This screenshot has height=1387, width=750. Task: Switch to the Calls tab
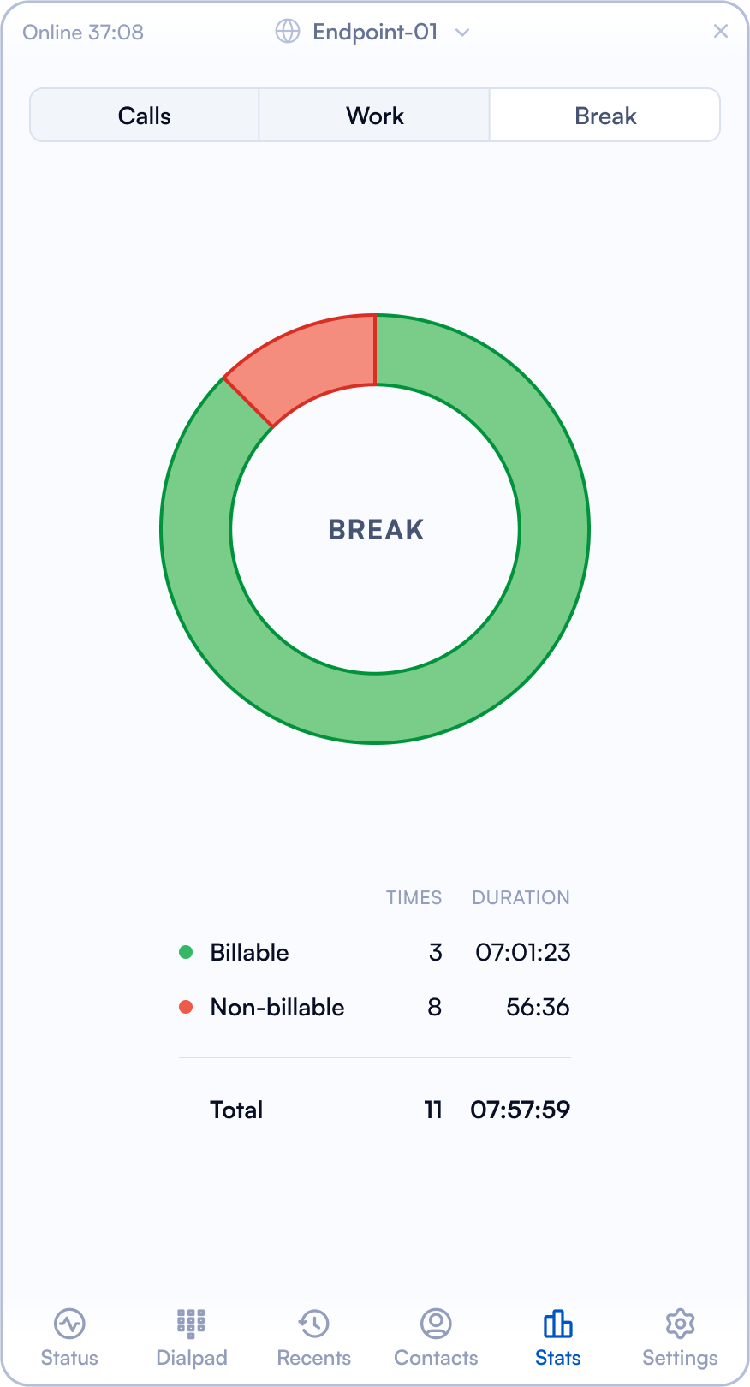[x=144, y=115]
